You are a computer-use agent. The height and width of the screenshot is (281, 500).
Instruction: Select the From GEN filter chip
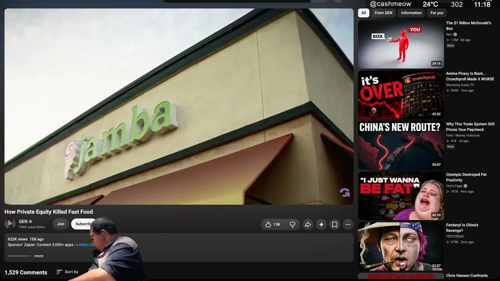point(384,13)
